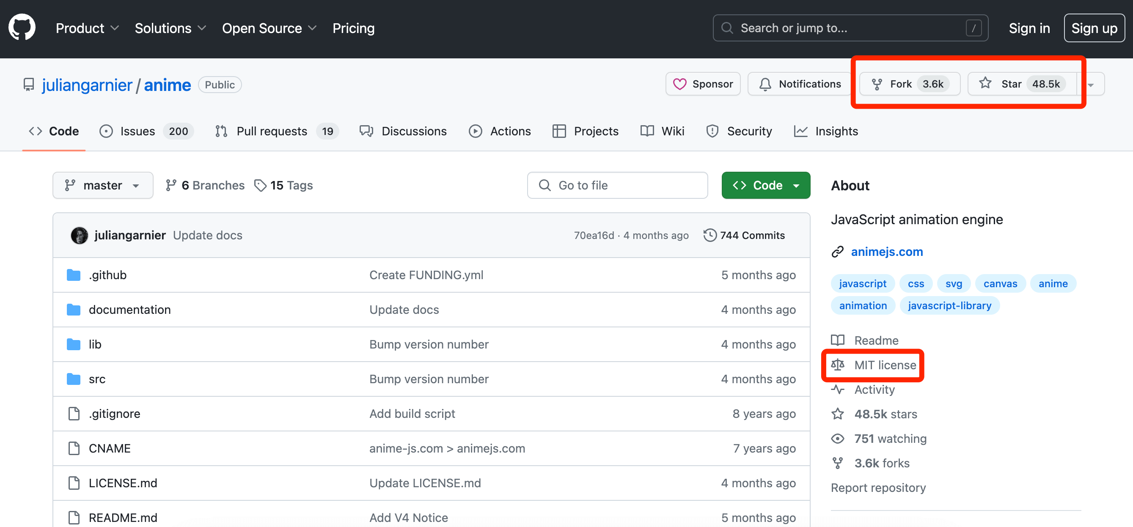Open the juliangarnier owner profile link
The image size is (1133, 527).
(87, 85)
